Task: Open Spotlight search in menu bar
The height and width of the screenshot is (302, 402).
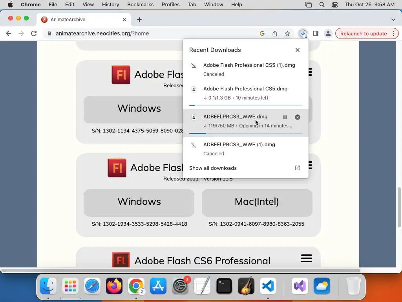Action: coord(322,5)
